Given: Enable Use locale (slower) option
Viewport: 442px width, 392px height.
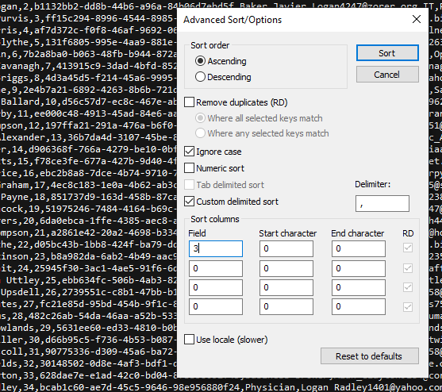Looking at the screenshot, I should pos(189,340).
